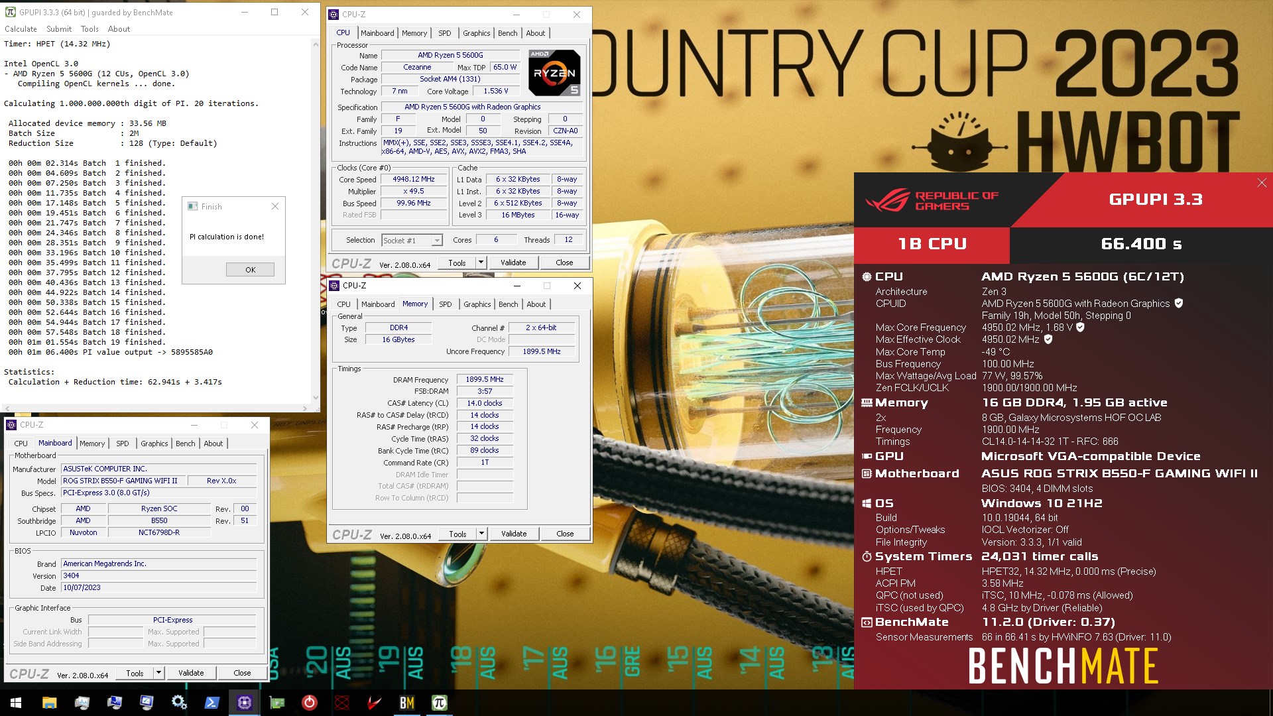
Task: Click the Core Speed 4948.12 MHz field
Action: pyautogui.click(x=414, y=179)
